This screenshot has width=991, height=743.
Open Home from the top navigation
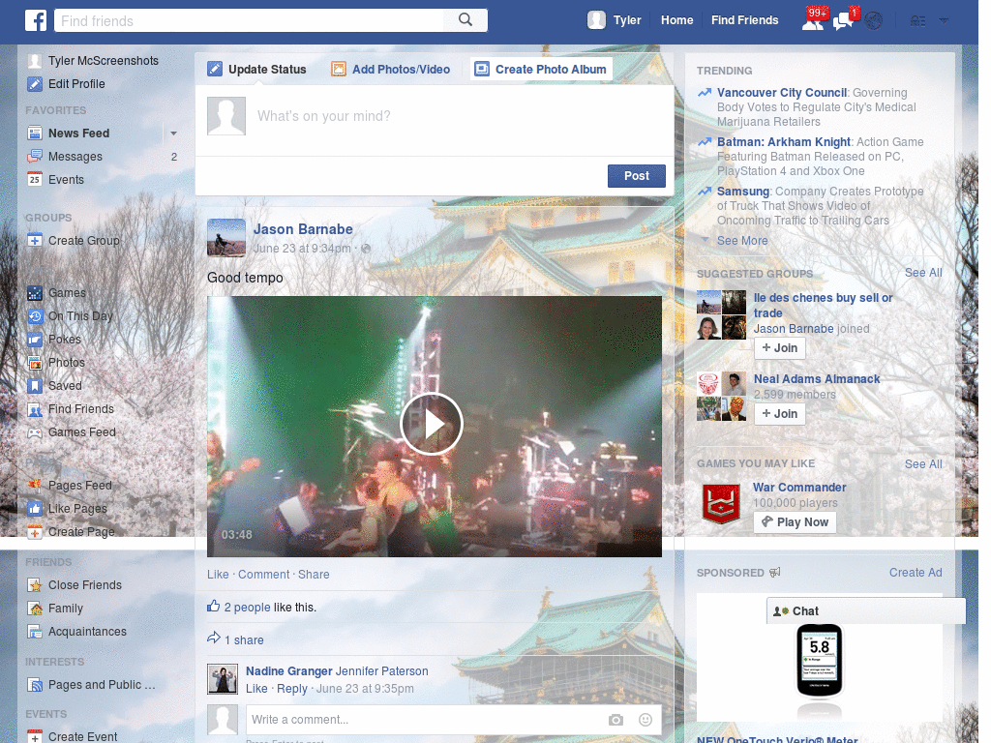tap(676, 19)
